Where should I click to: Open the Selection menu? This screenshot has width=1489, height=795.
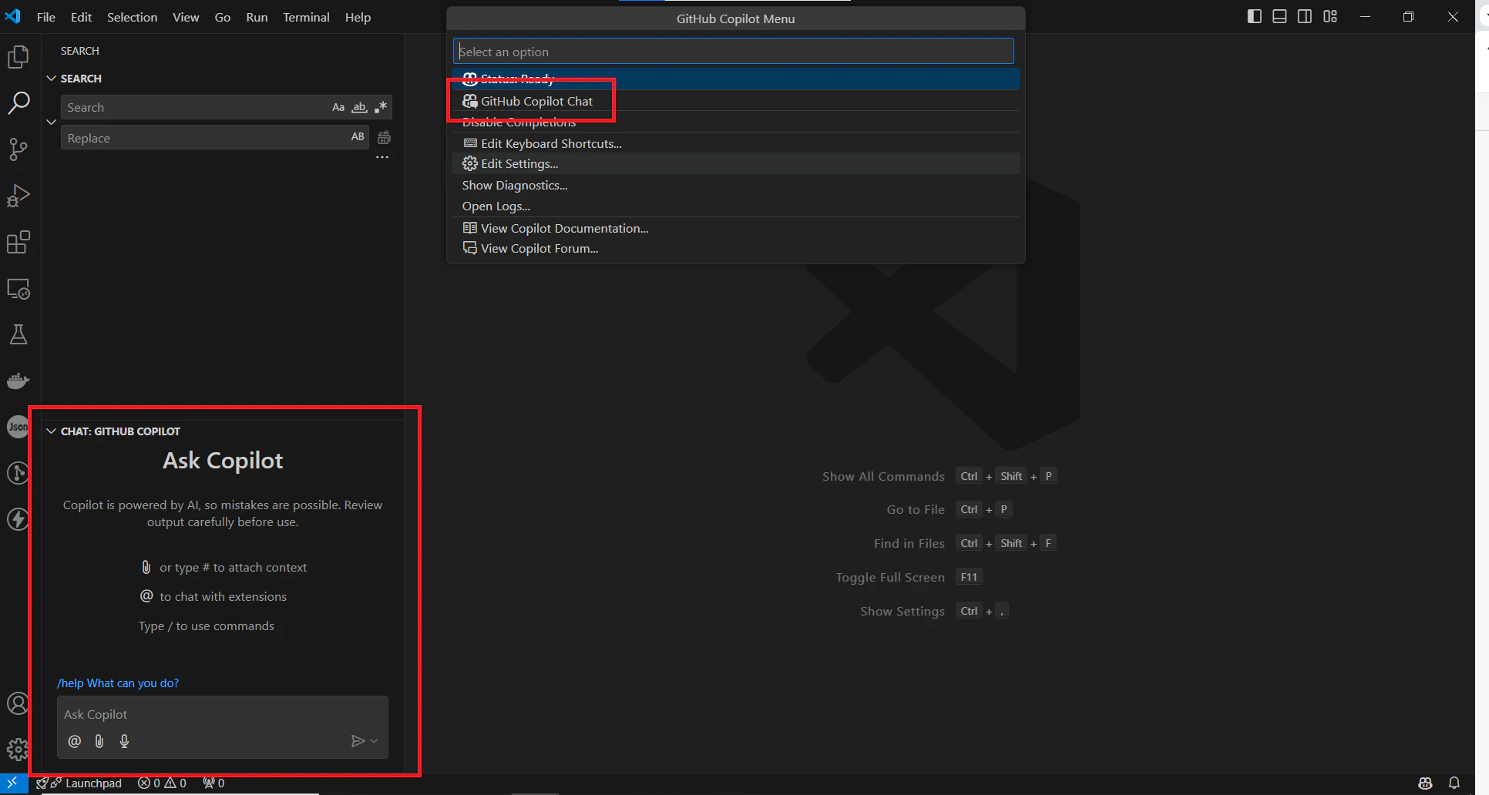[x=132, y=17]
